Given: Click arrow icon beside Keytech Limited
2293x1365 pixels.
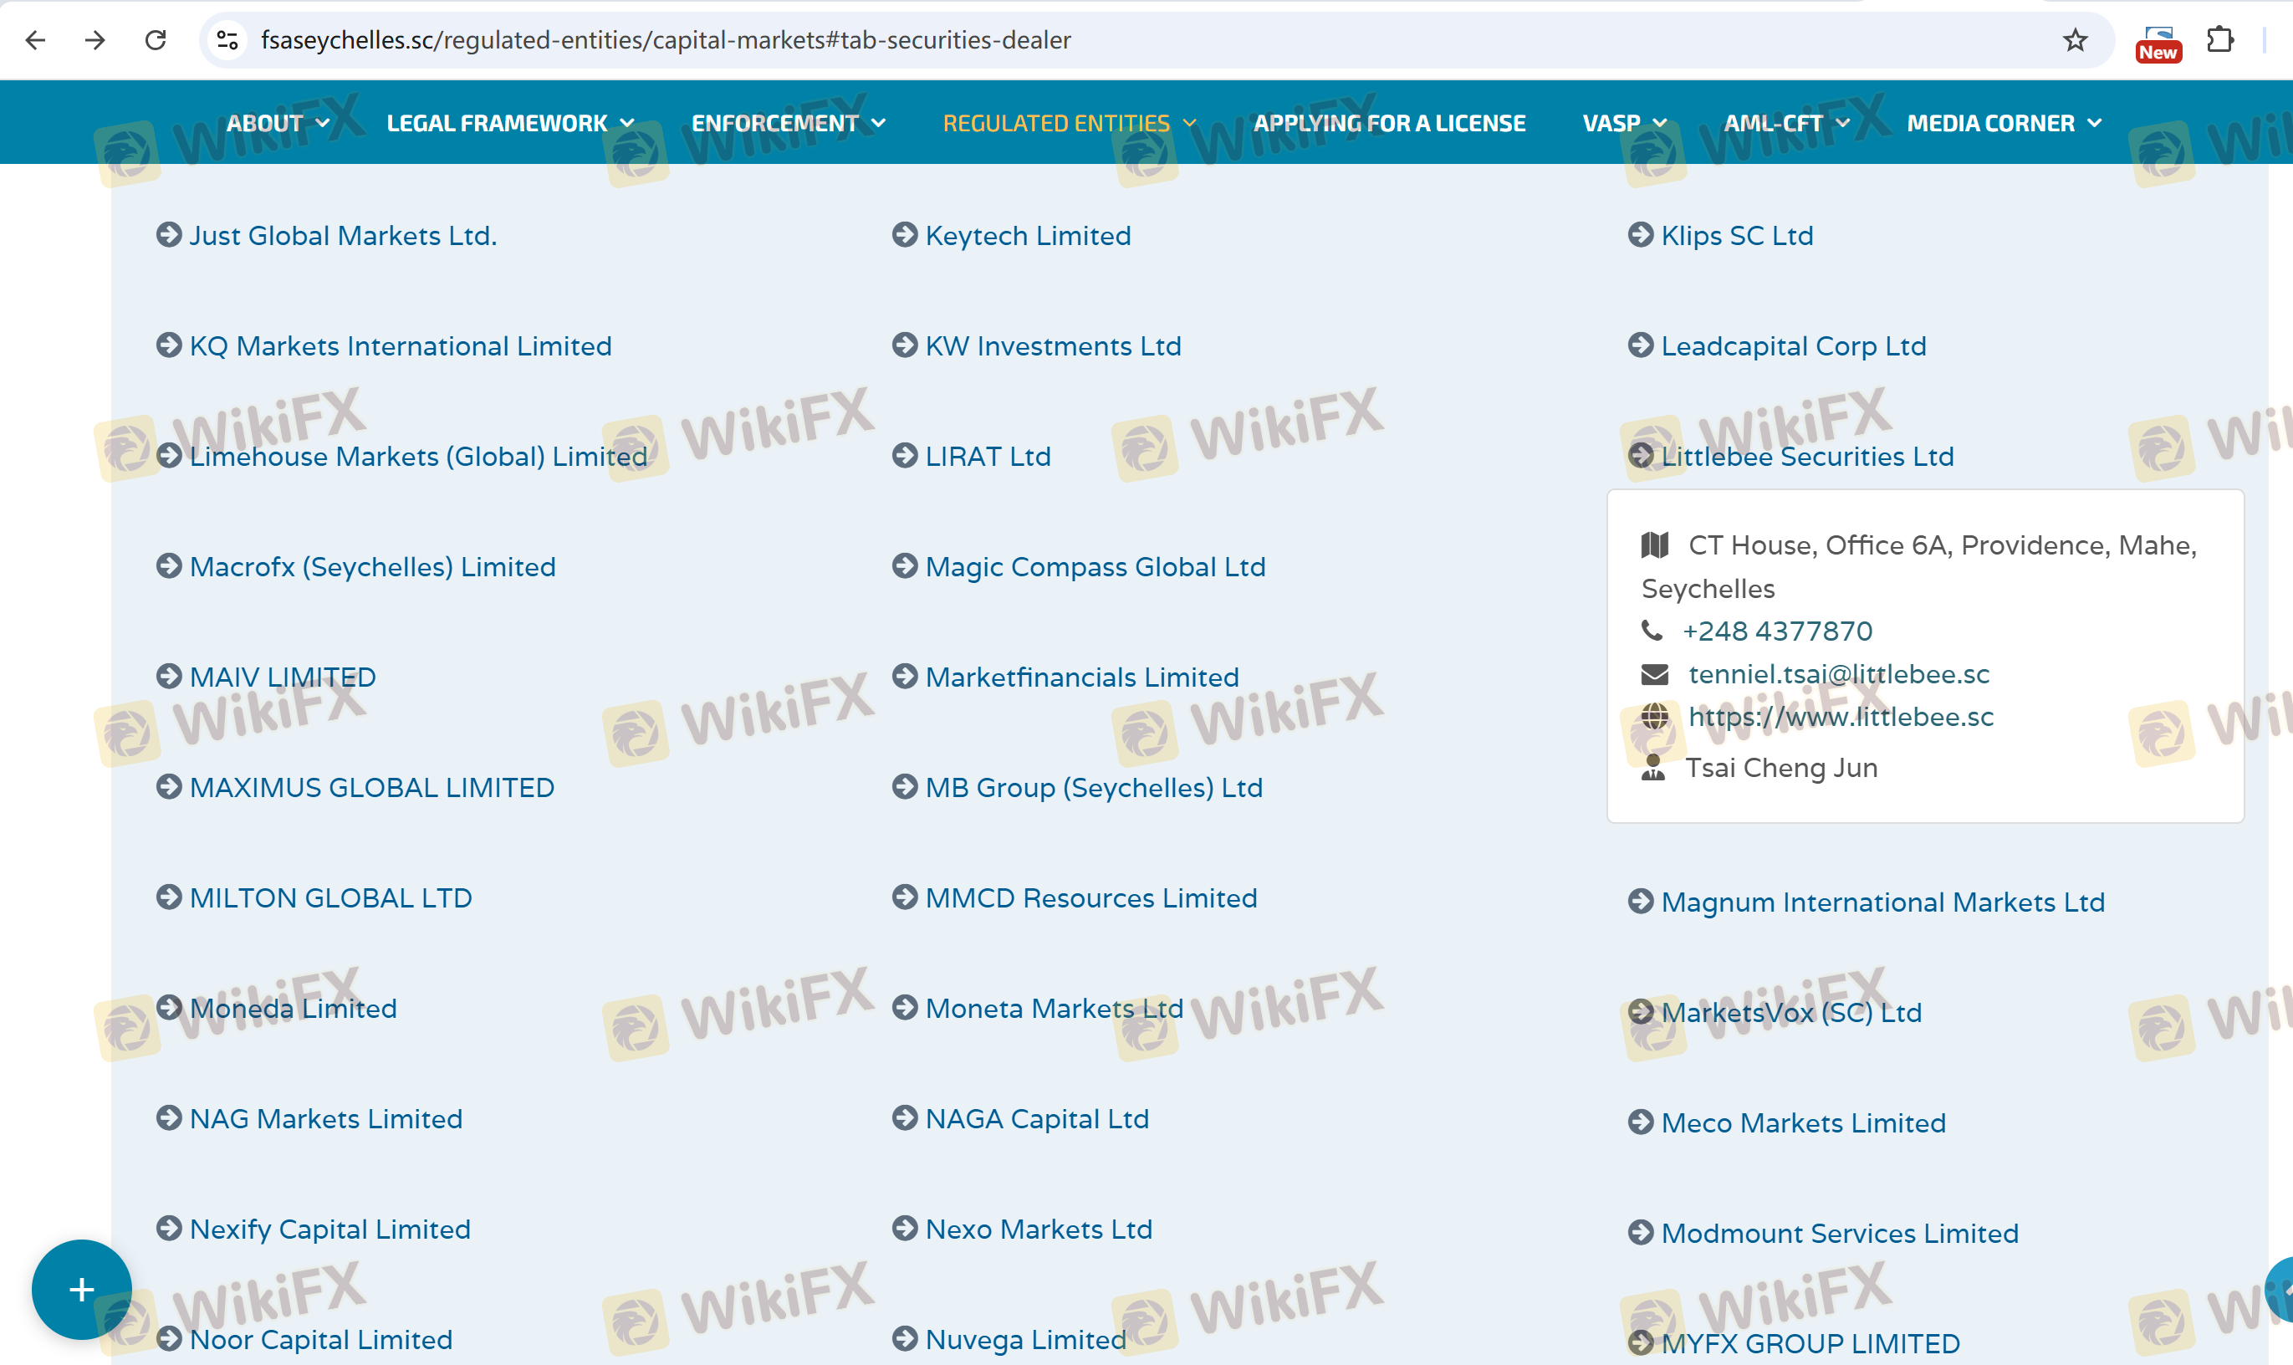Looking at the screenshot, I should point(905,234).
